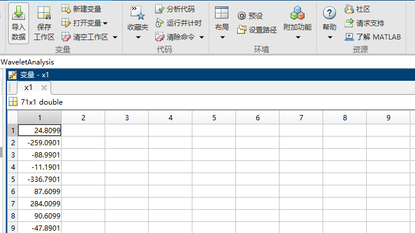The image size is (415, 233).
Task: Open the Add-Ons dropdown
Action: coord(298,38)
